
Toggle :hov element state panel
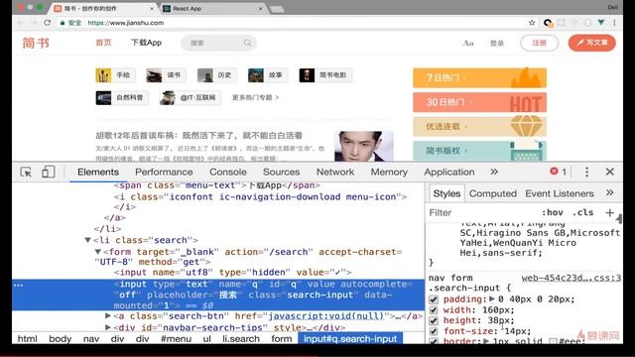[x=553, y=212]
